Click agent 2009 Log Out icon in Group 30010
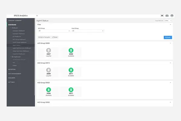Screen dimensions: 181x121 (x=49, y=70)
